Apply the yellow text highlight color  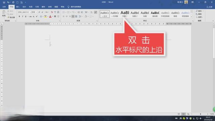pyautogui.click(x=45, y=16)
